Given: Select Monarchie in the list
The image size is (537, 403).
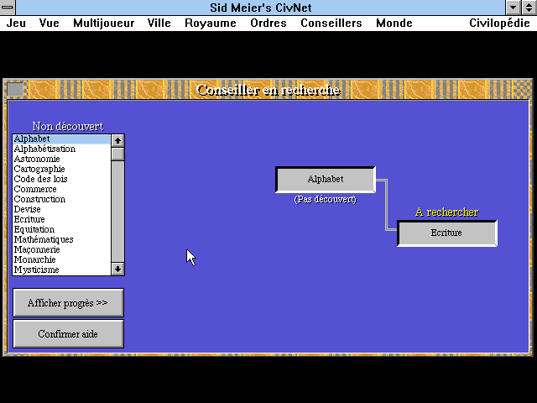Looking at the screenshot, I should (61, 259).
